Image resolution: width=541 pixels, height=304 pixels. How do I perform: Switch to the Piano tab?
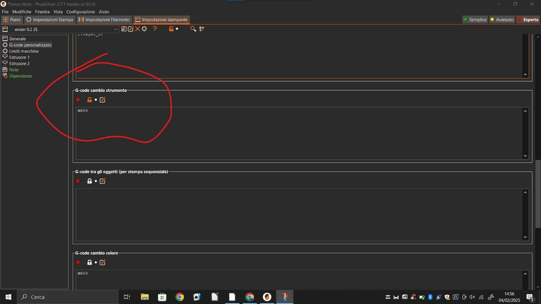coord(12,19)
